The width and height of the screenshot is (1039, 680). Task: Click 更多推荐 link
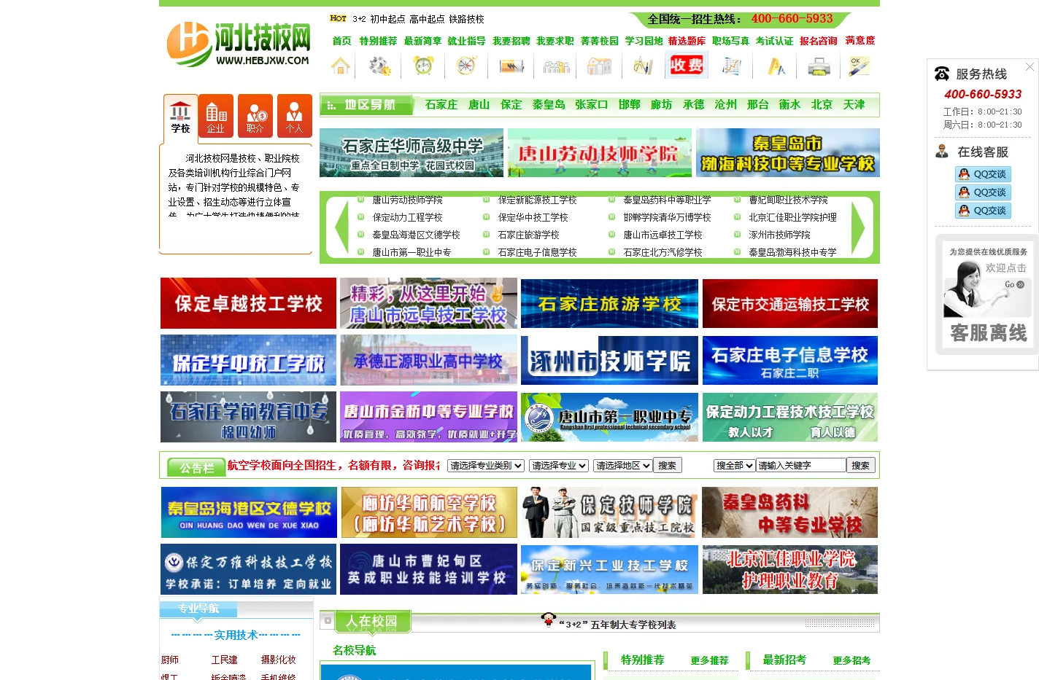[x=709, y=660]
